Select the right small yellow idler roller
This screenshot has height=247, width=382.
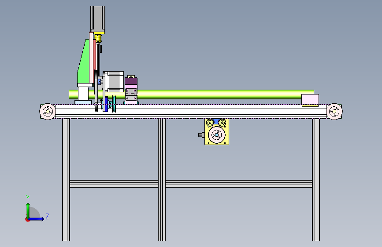[x=222, y=123]
